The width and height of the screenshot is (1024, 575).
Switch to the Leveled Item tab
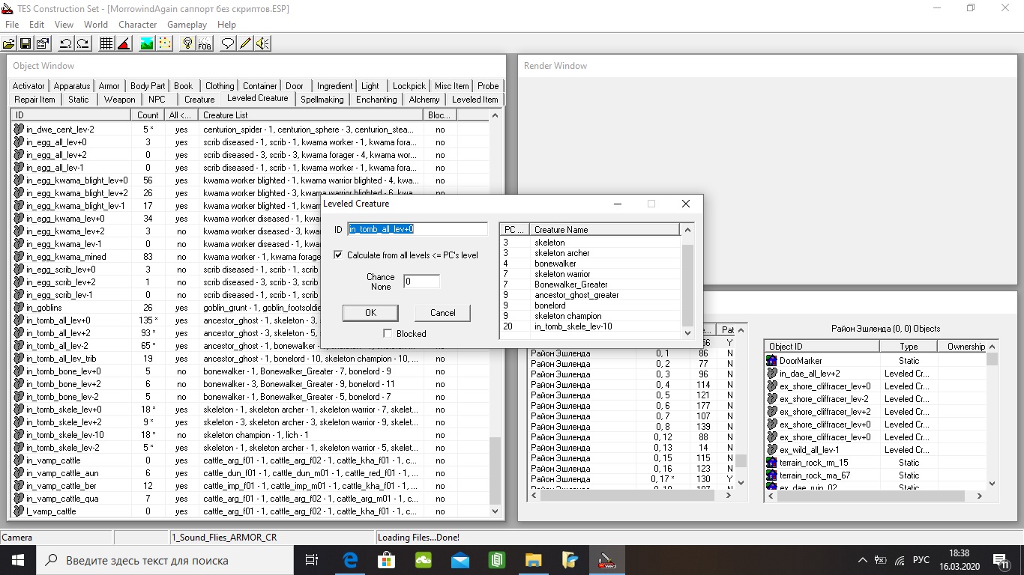(475, 100)
